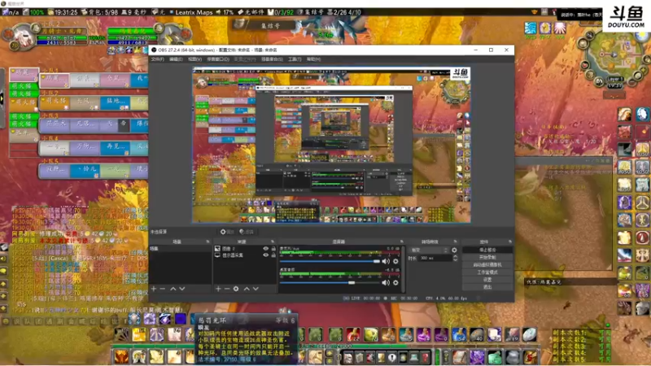Open settings gear for 麦克风/Aux channel
Screen dimensions: 651x366
[x=395, y=261]
